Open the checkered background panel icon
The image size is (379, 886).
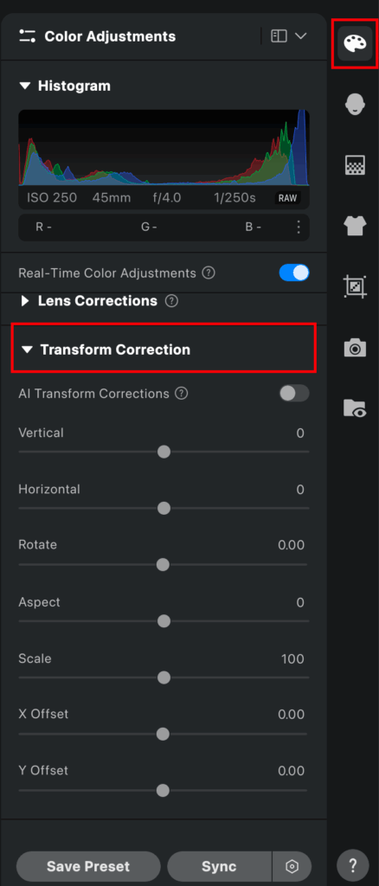(355, 165)
